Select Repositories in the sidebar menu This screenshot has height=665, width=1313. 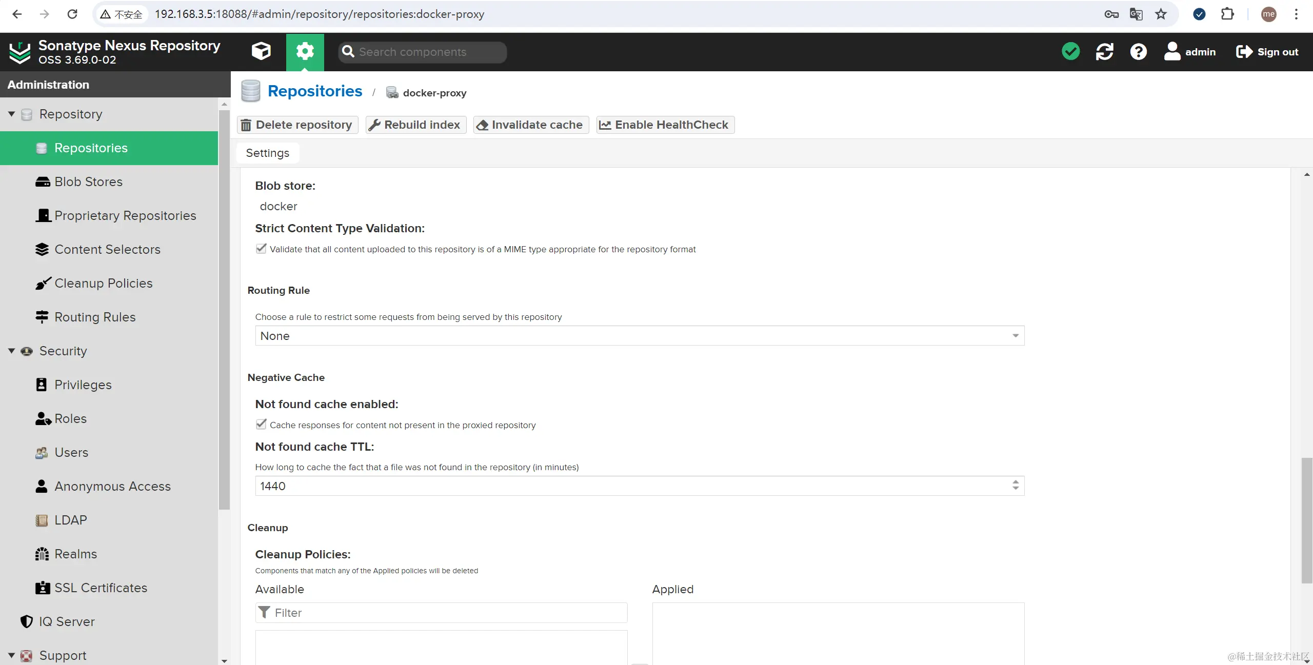tap(91, 148)
